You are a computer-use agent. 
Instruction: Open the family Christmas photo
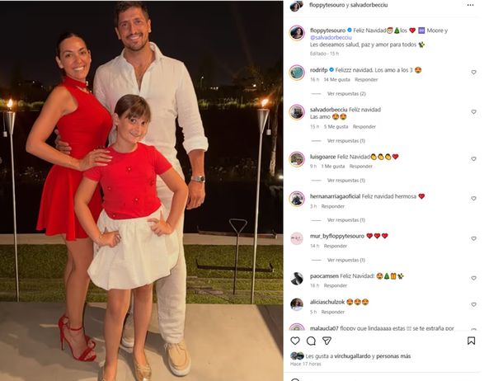click(x=142, y=190)
